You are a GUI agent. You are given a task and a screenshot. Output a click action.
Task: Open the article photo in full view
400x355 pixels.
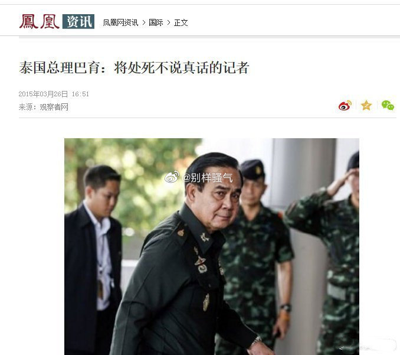click(212, 246)
